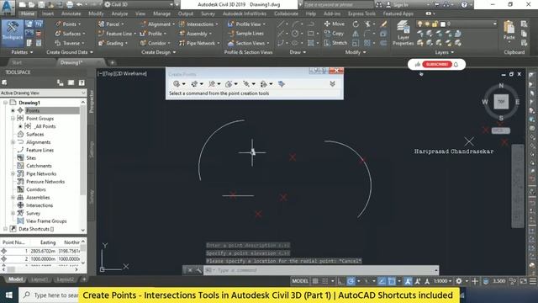The width and height of the screenshot is (538, 303).
Task: Open the Toolspace palette button
Action: pyautogui.click(x=13, y=33)
